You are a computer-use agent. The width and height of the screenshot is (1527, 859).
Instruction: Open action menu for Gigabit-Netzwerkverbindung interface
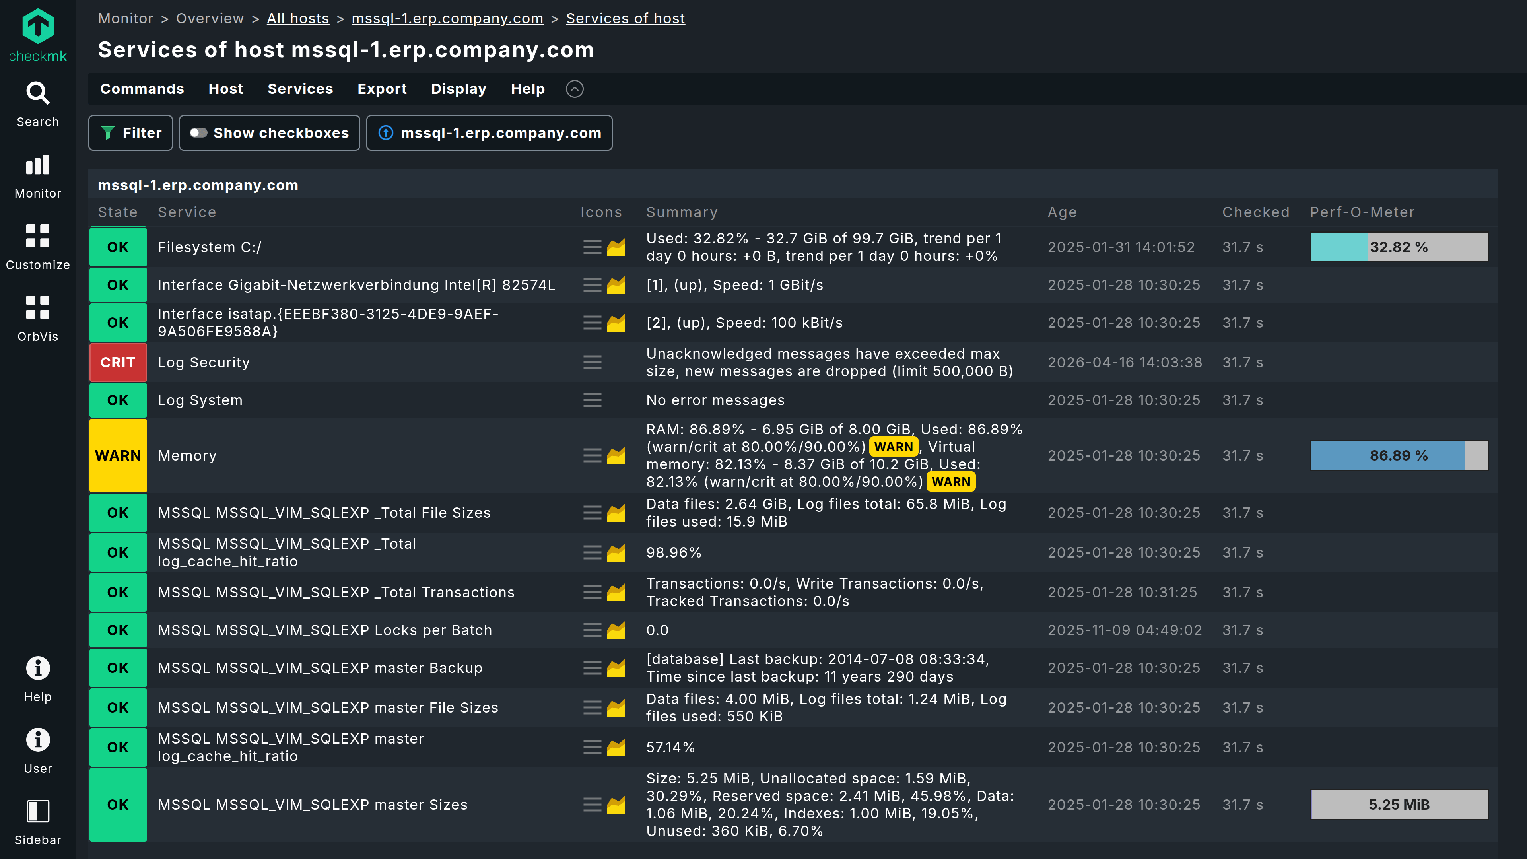592,285
